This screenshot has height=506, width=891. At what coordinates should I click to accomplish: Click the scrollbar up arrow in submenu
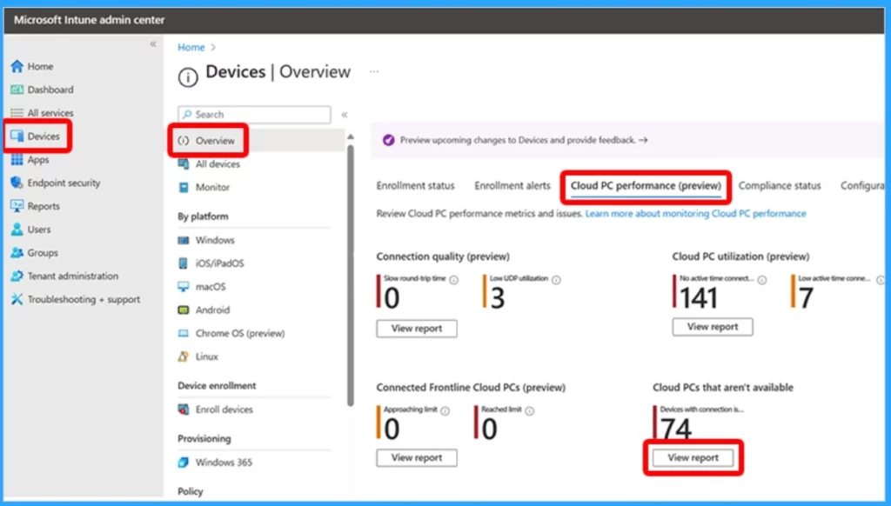coord(351,136)
